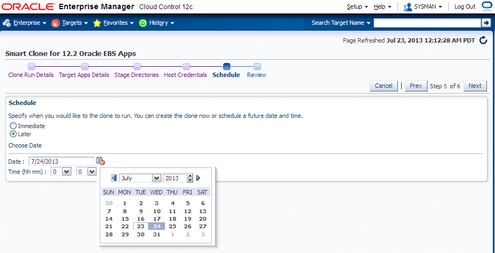Select the Immediate radio option
The width and height of the screenshot is (495, 253).
tap(13, 126)
